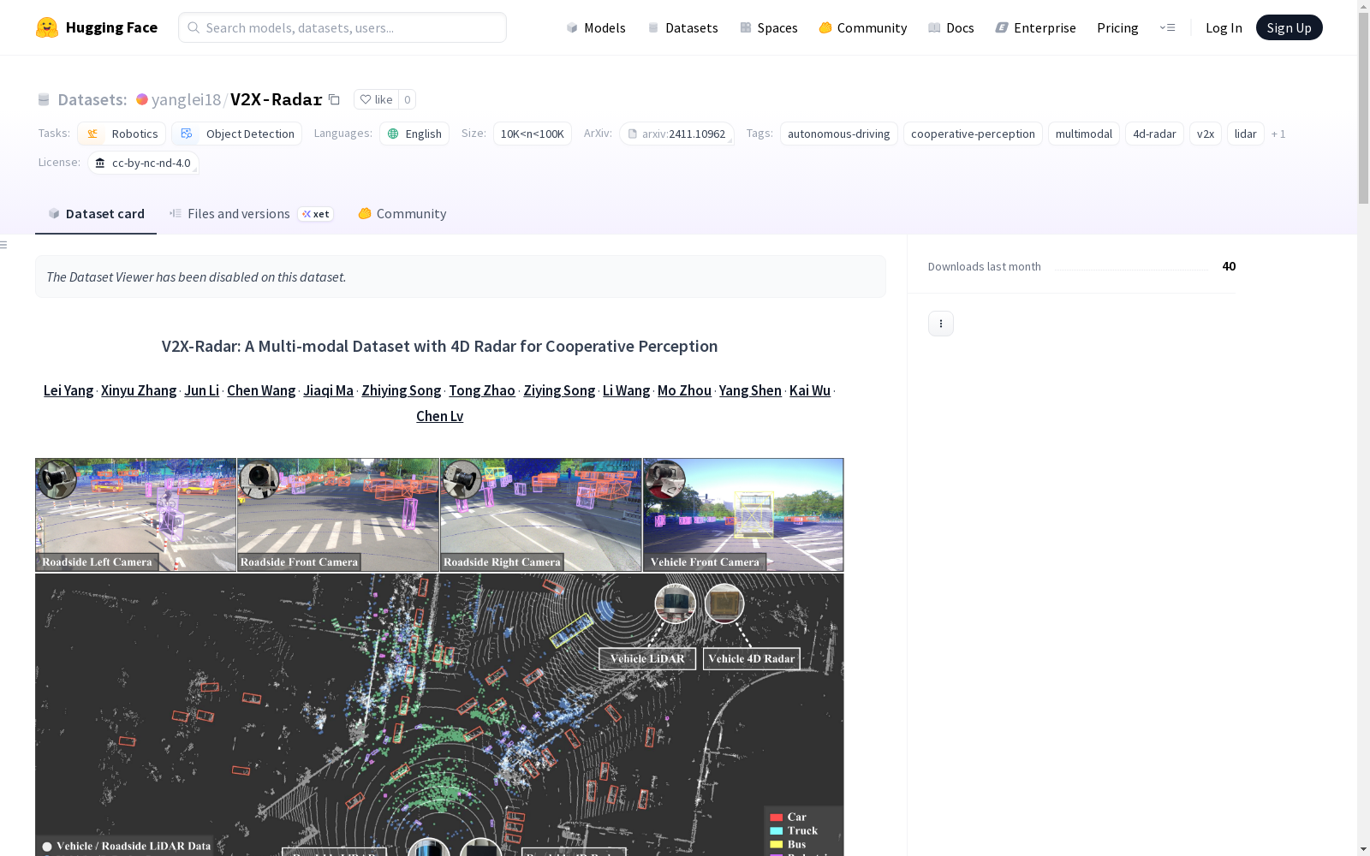Open author link Tong Zhao
1370x856 pixels.
(482, 390)
